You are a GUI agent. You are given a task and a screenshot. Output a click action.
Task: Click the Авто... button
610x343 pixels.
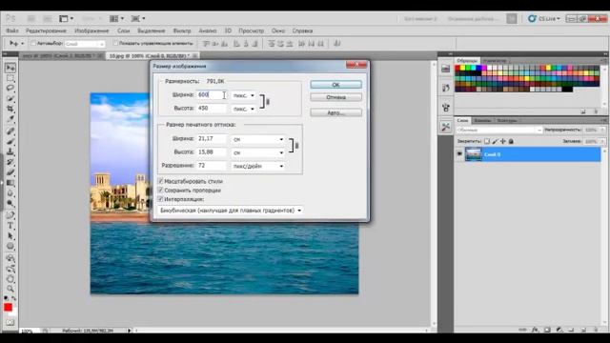pyautogui.click(x=335, y=112)
